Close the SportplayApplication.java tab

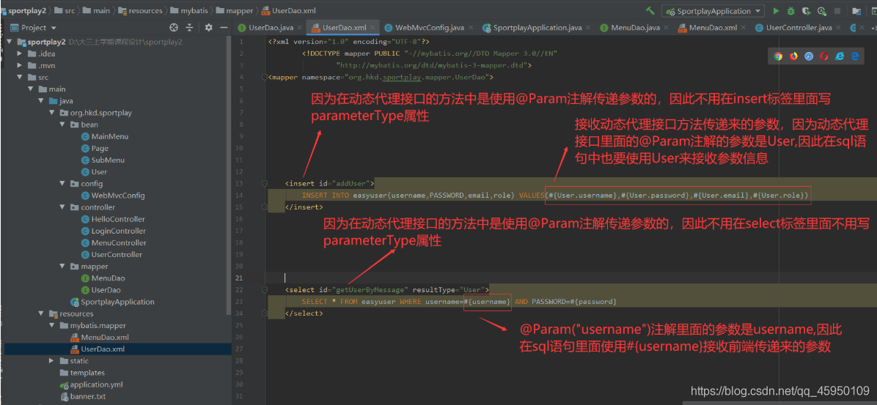point(589,27)
